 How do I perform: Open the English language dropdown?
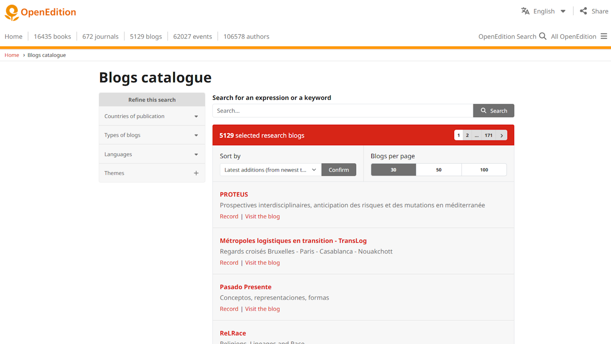click(x=549, y=11)
